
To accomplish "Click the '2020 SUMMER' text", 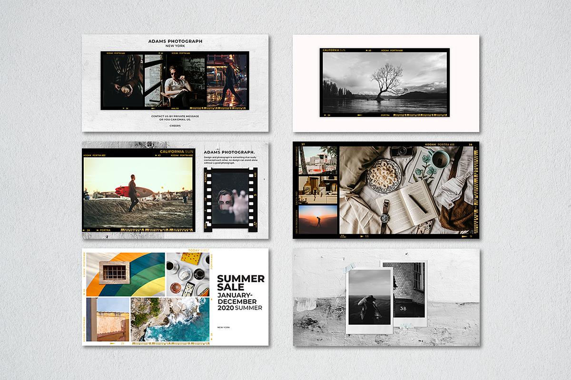I will 240,308.
